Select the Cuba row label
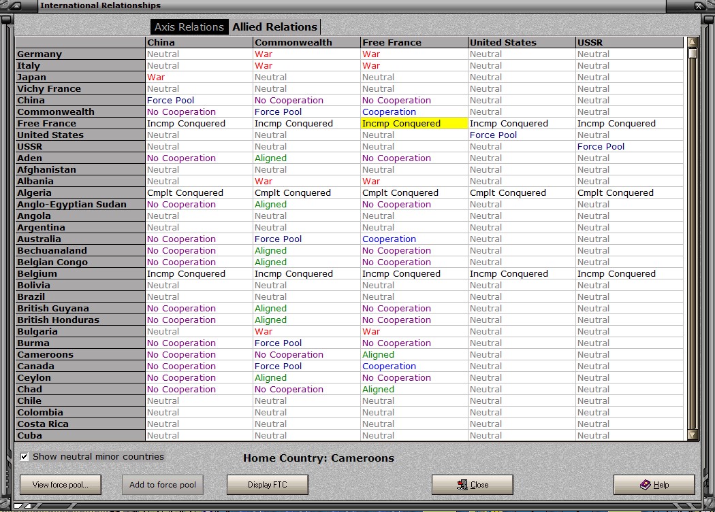The height and width of the screenshot is (512, 715). click(80, 435)
